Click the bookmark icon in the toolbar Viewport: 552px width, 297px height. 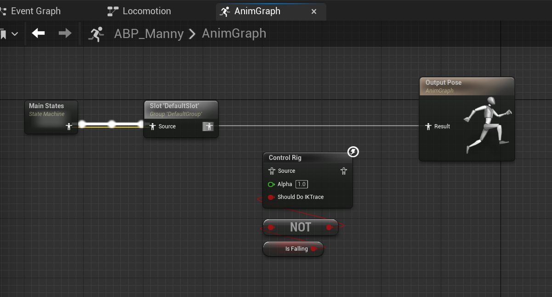[3, 34]
